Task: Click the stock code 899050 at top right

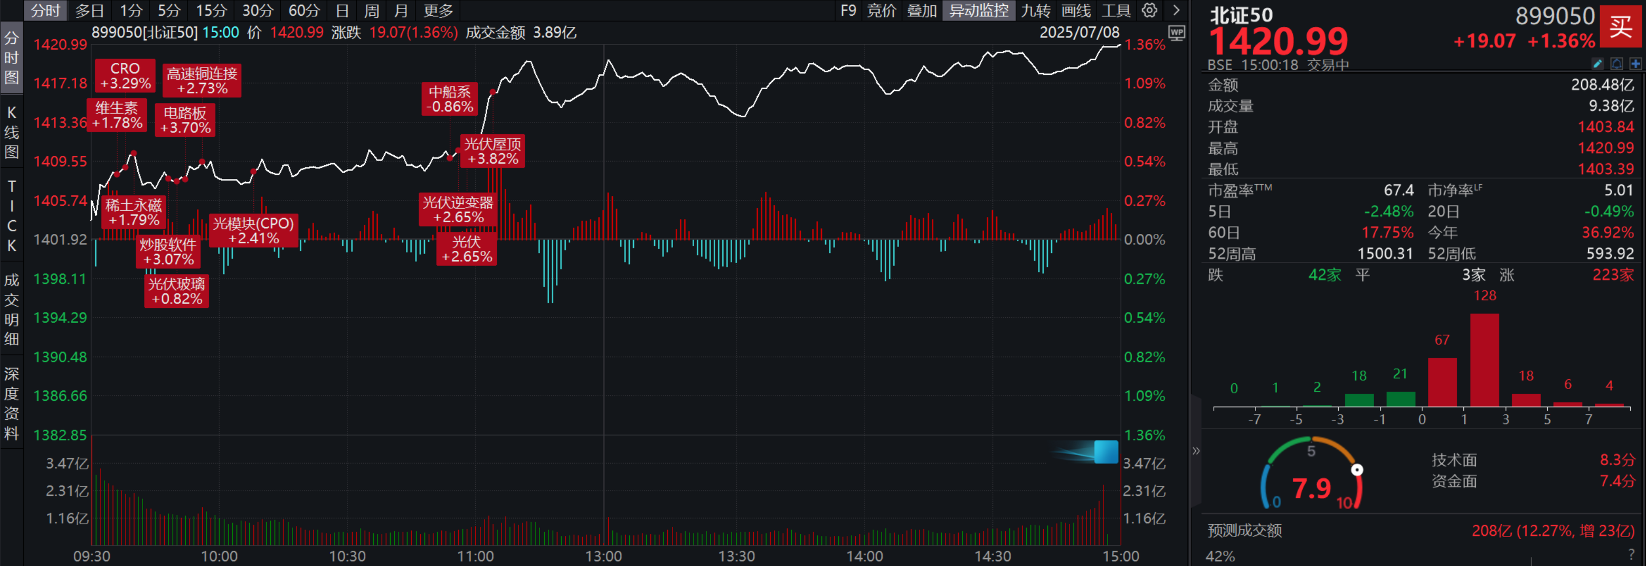Action: [1554, 15]
